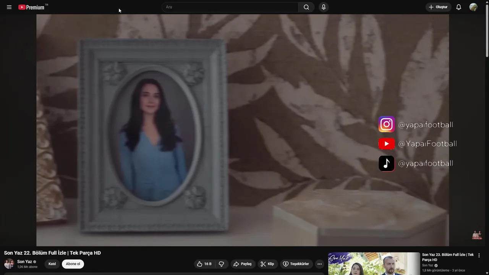Click the magnifier search button
The width and height of the screenshot is (489, 275).
point(306,7)
